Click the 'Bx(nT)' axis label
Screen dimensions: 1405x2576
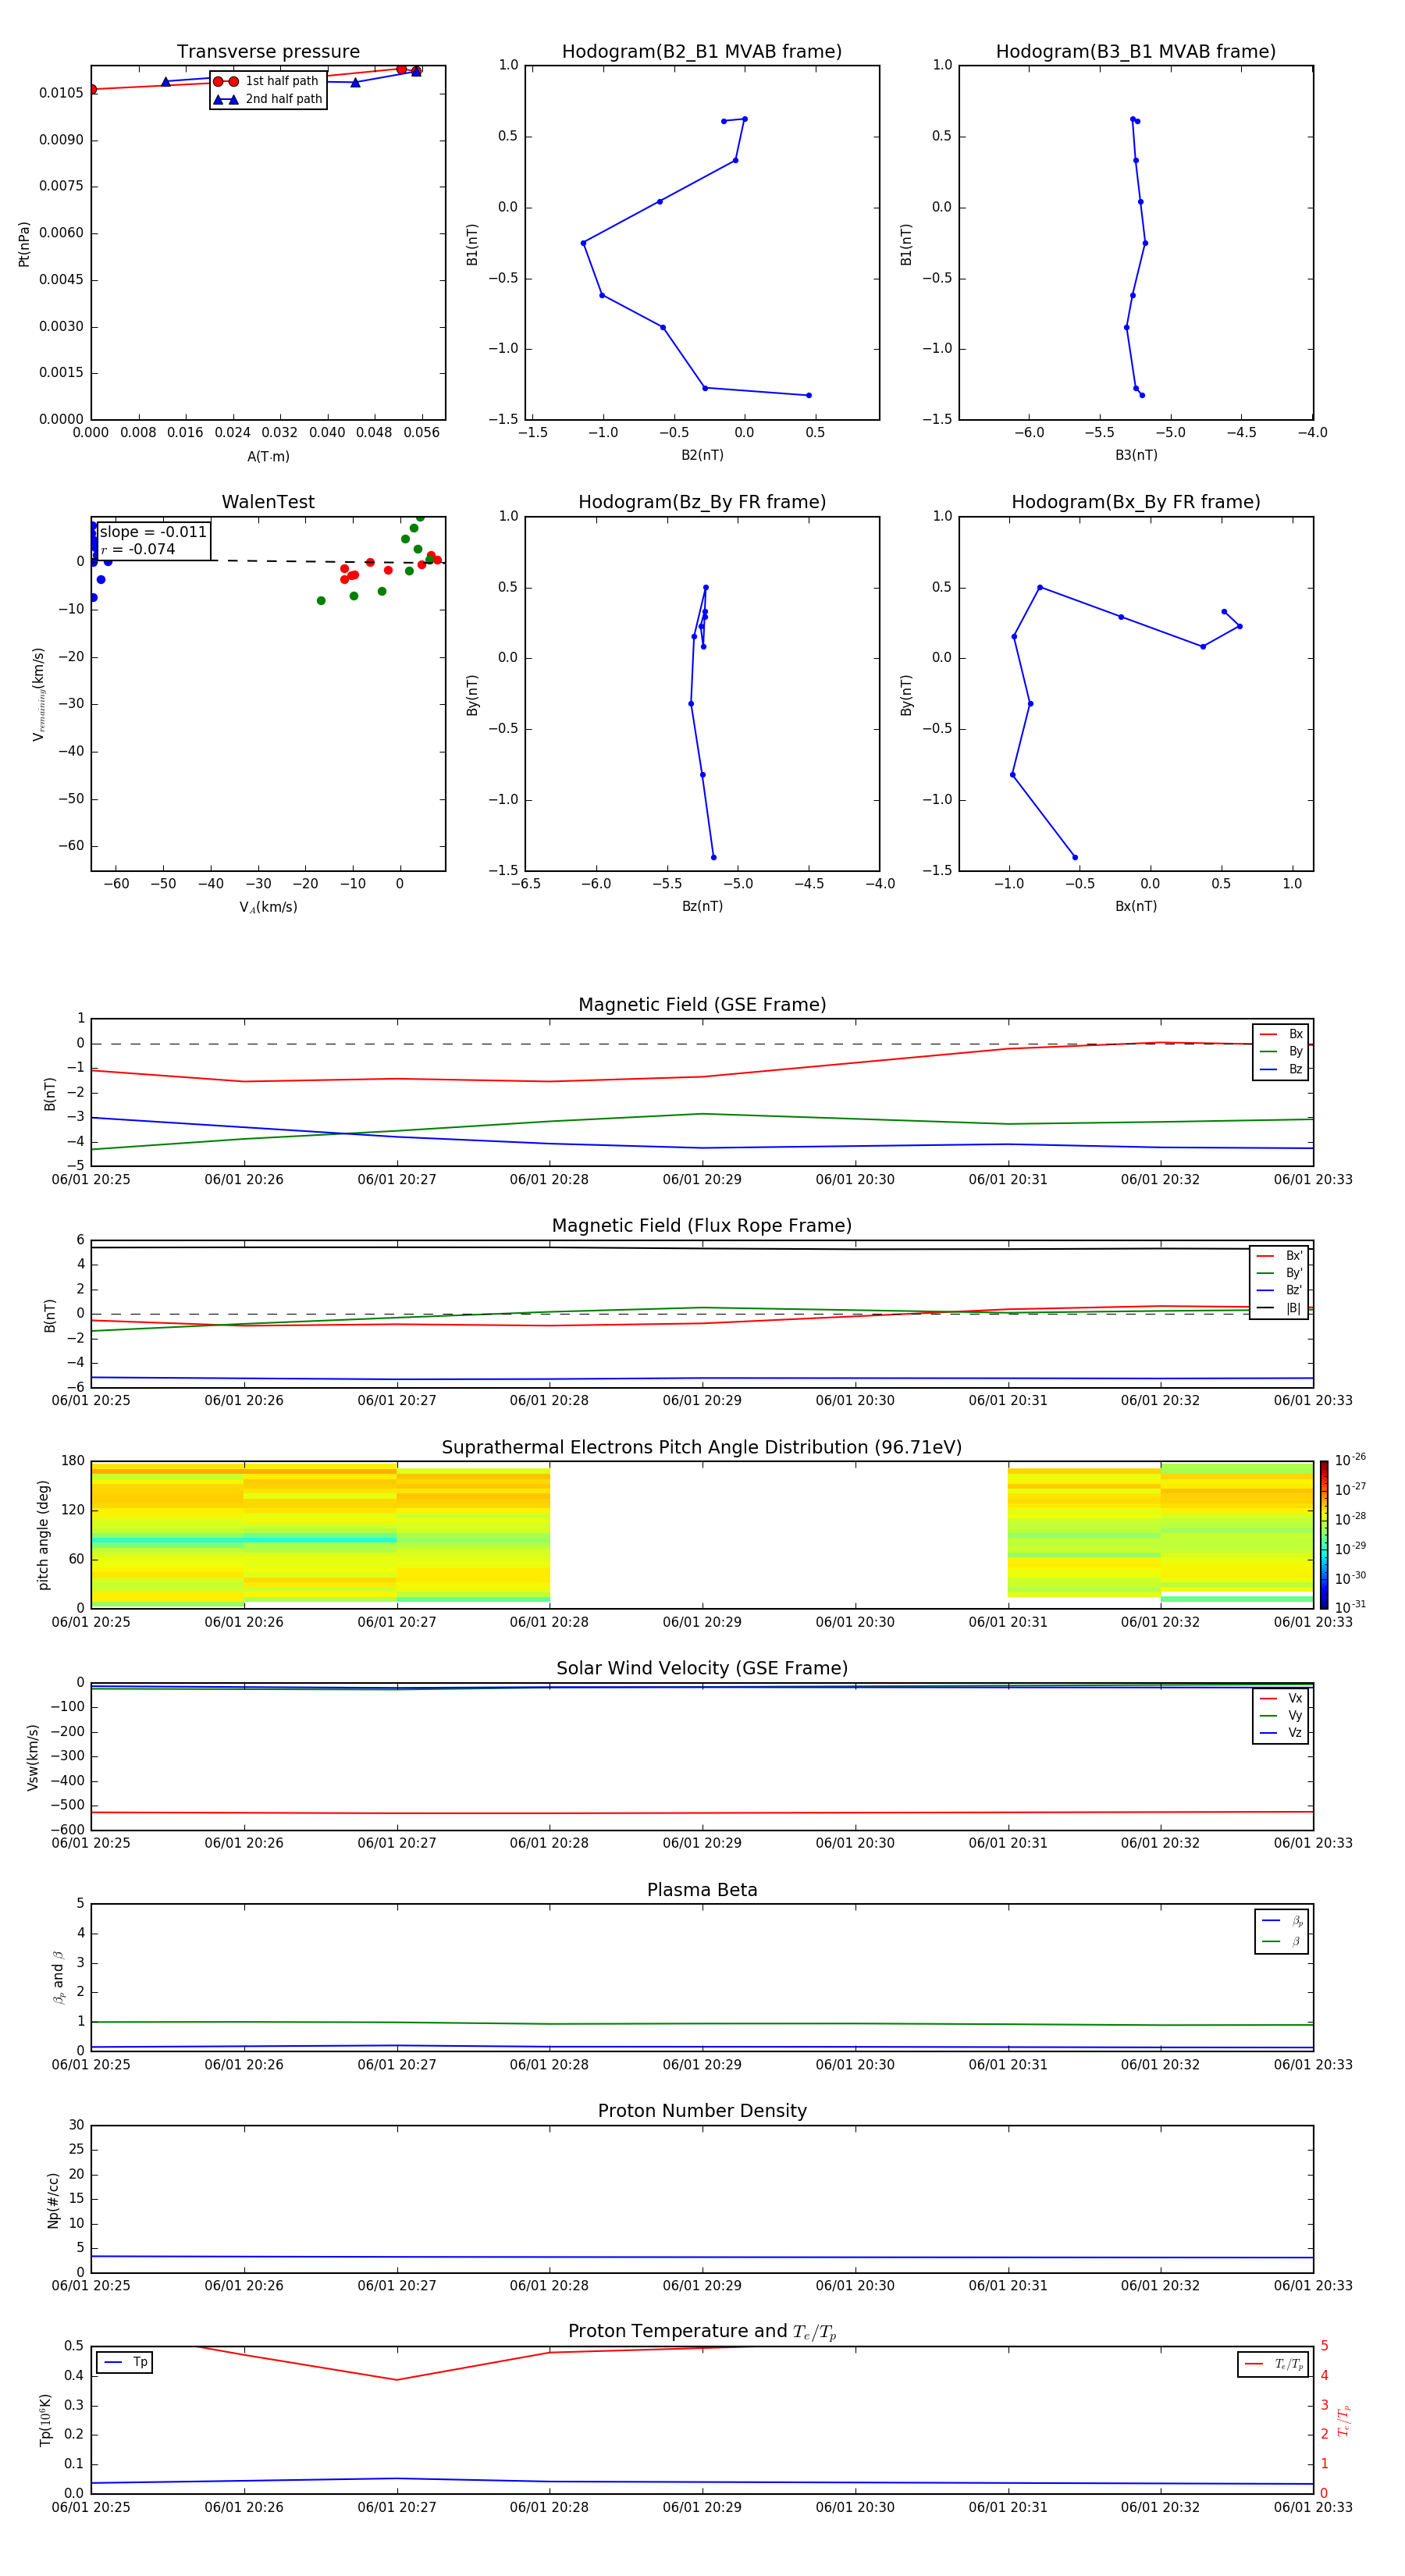click(1136, 906)
